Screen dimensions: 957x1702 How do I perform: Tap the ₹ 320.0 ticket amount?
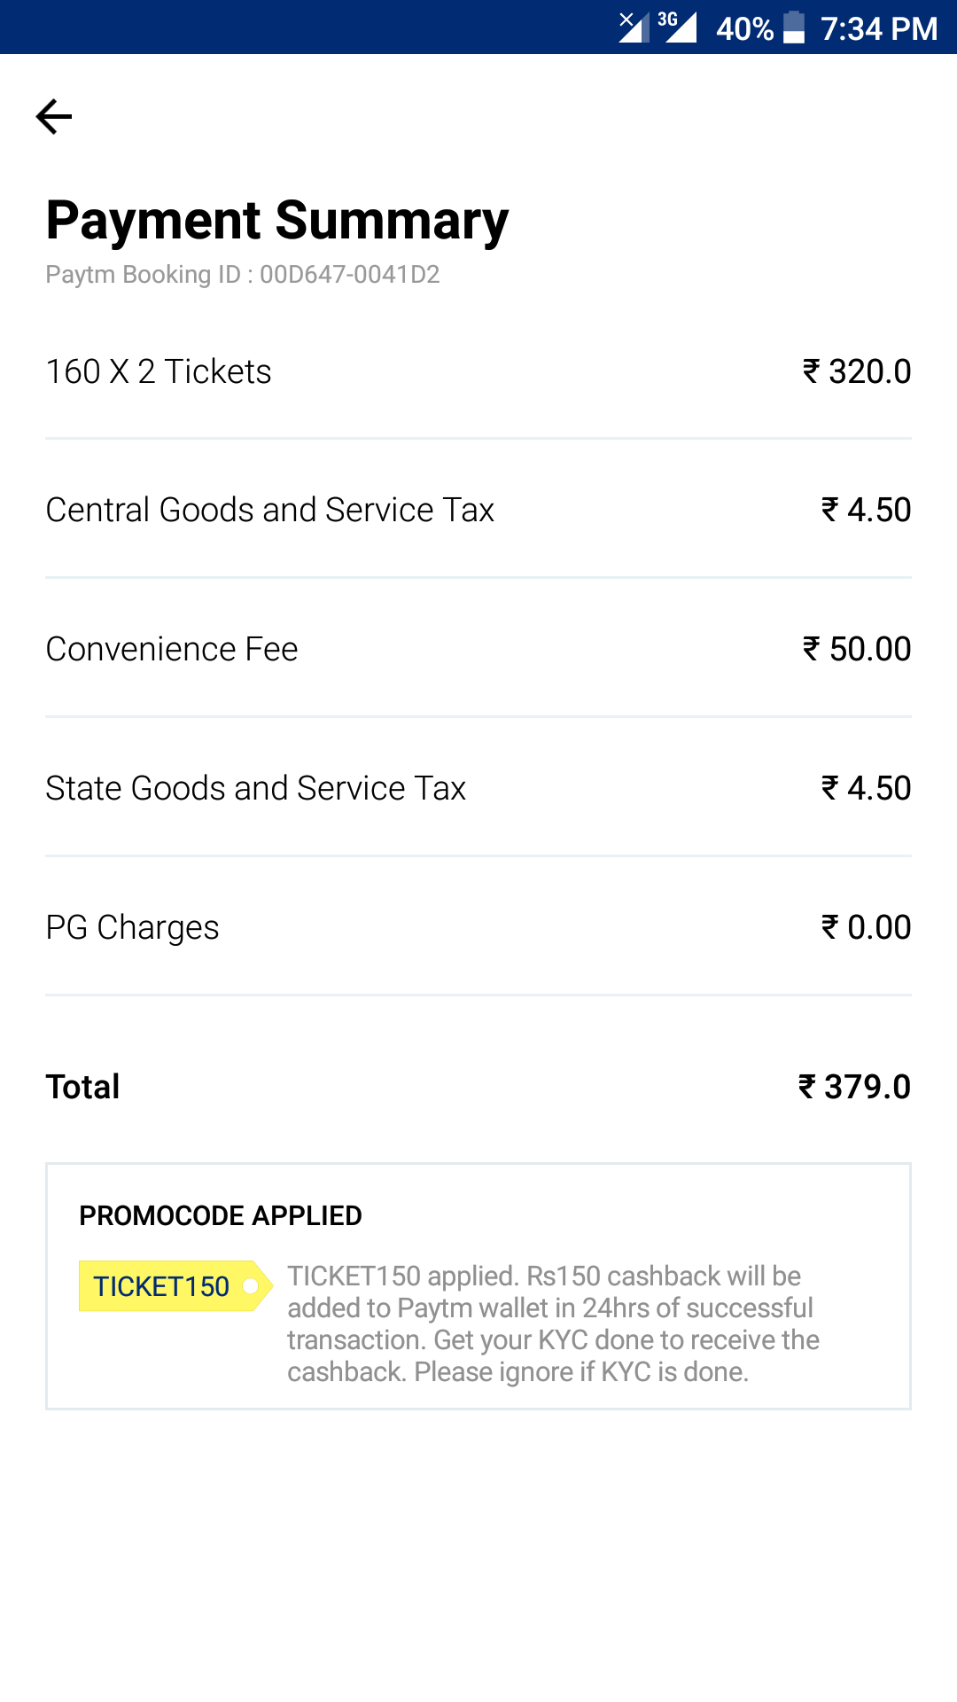(x=857, y=371)
